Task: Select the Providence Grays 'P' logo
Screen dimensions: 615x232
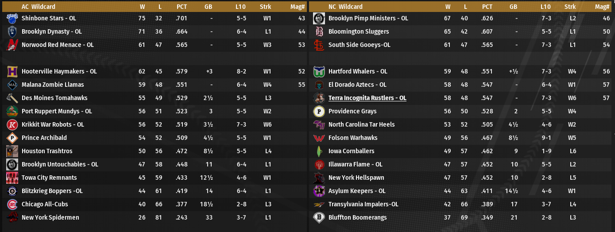Action: click(x=319, y=111)
